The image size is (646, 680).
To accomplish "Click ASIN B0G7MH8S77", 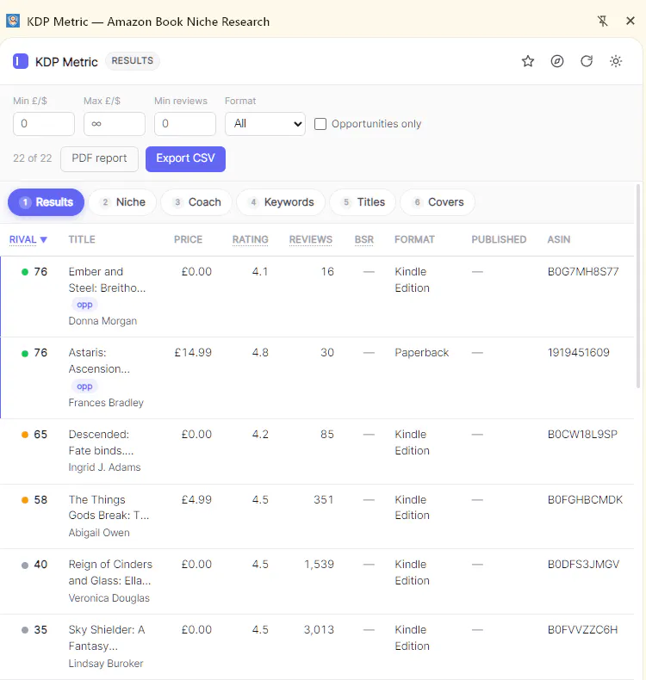I will (x=583, y=272).
